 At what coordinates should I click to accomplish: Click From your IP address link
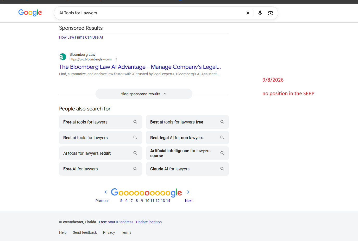(x=116, y=222)
